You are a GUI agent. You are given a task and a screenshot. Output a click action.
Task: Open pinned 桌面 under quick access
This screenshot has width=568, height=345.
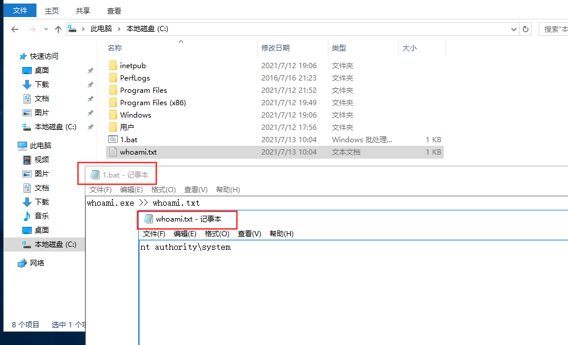pyautogui.click(x=42, y=70)
